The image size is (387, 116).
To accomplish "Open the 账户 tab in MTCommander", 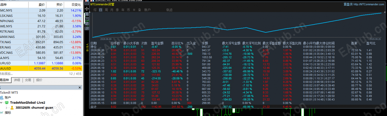I will click(x=147, y=10).
